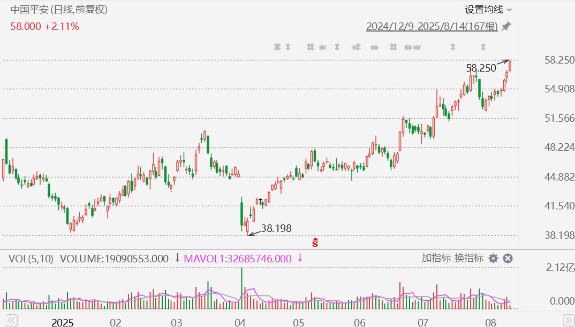
Task: Click the 48.224 price axis label
Action: click(x=559, y=147)
